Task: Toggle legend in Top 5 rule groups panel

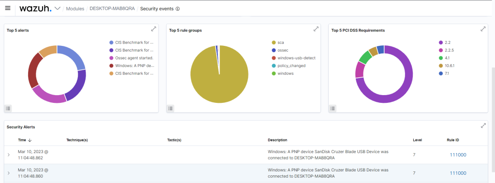Action: click(171, 108)
